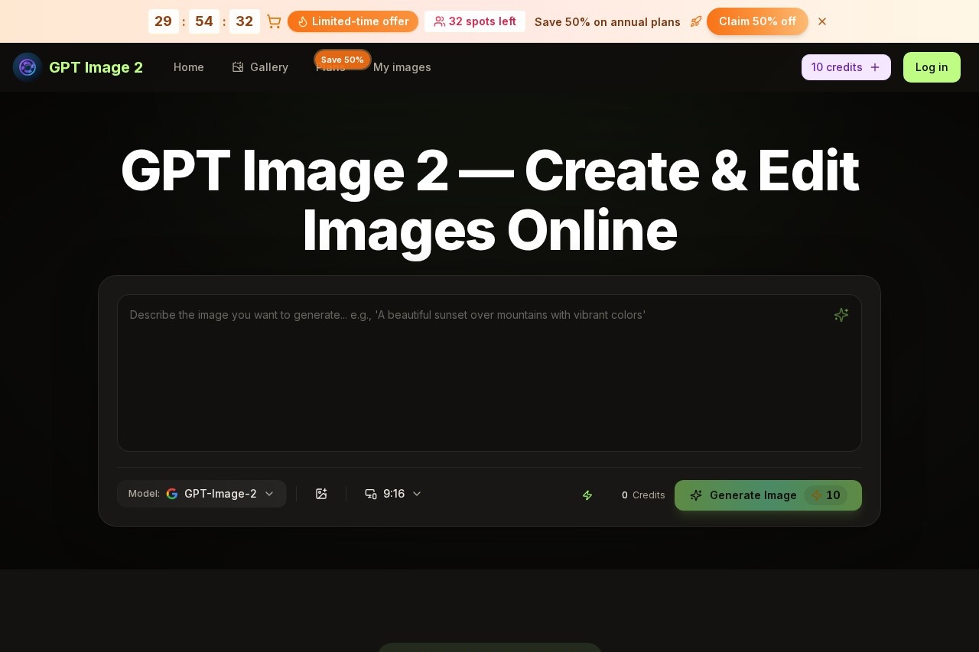979x652 pixels.
Task: Click the upload image icon
Action: pyautogui.click(x=321, y=494)
